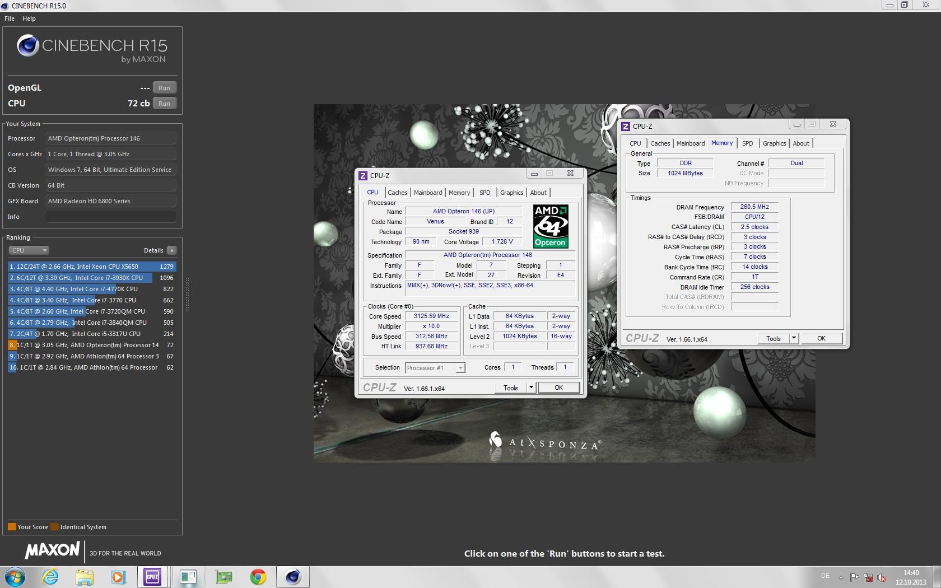Switch to Graphics tab in front CPU-Z
941x588 pixels.
(512, 193)
